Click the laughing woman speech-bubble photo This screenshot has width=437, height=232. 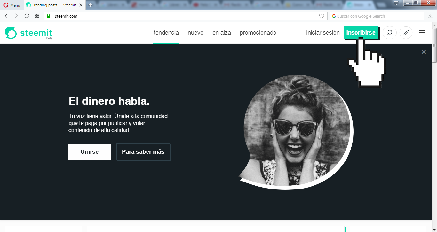click(x=296, y=132)
